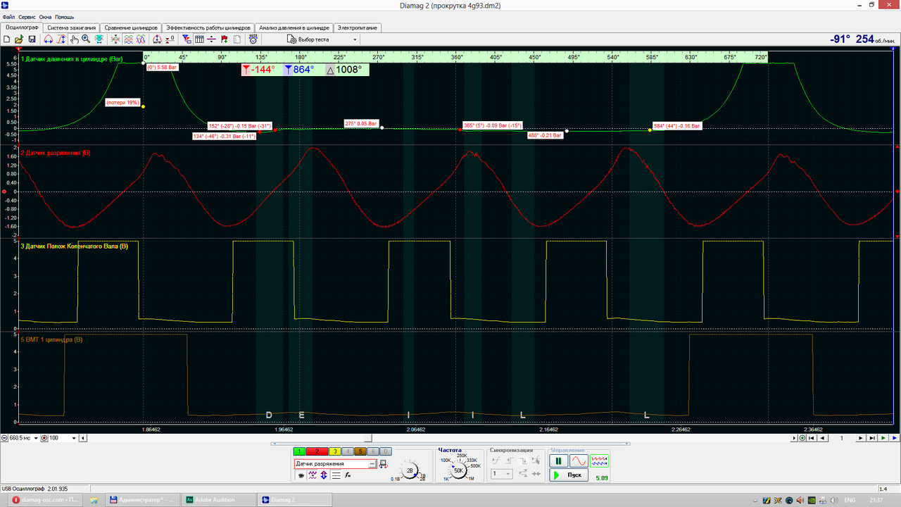Click the auto settings gear icon
This screenshot has width=901, height=507.
(253, 39)
